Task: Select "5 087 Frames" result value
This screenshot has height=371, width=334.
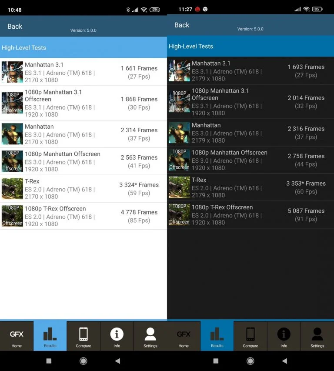Action: tap(306, 211)
